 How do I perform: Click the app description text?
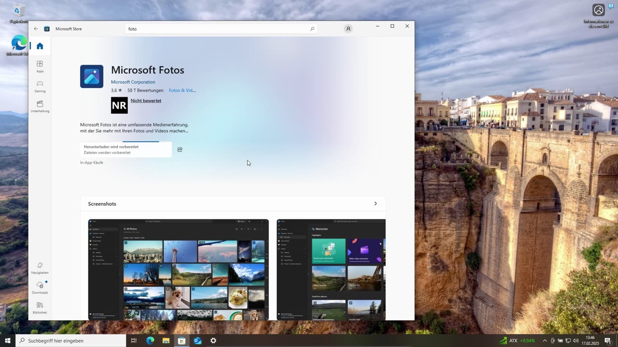[x=134, y=128]
